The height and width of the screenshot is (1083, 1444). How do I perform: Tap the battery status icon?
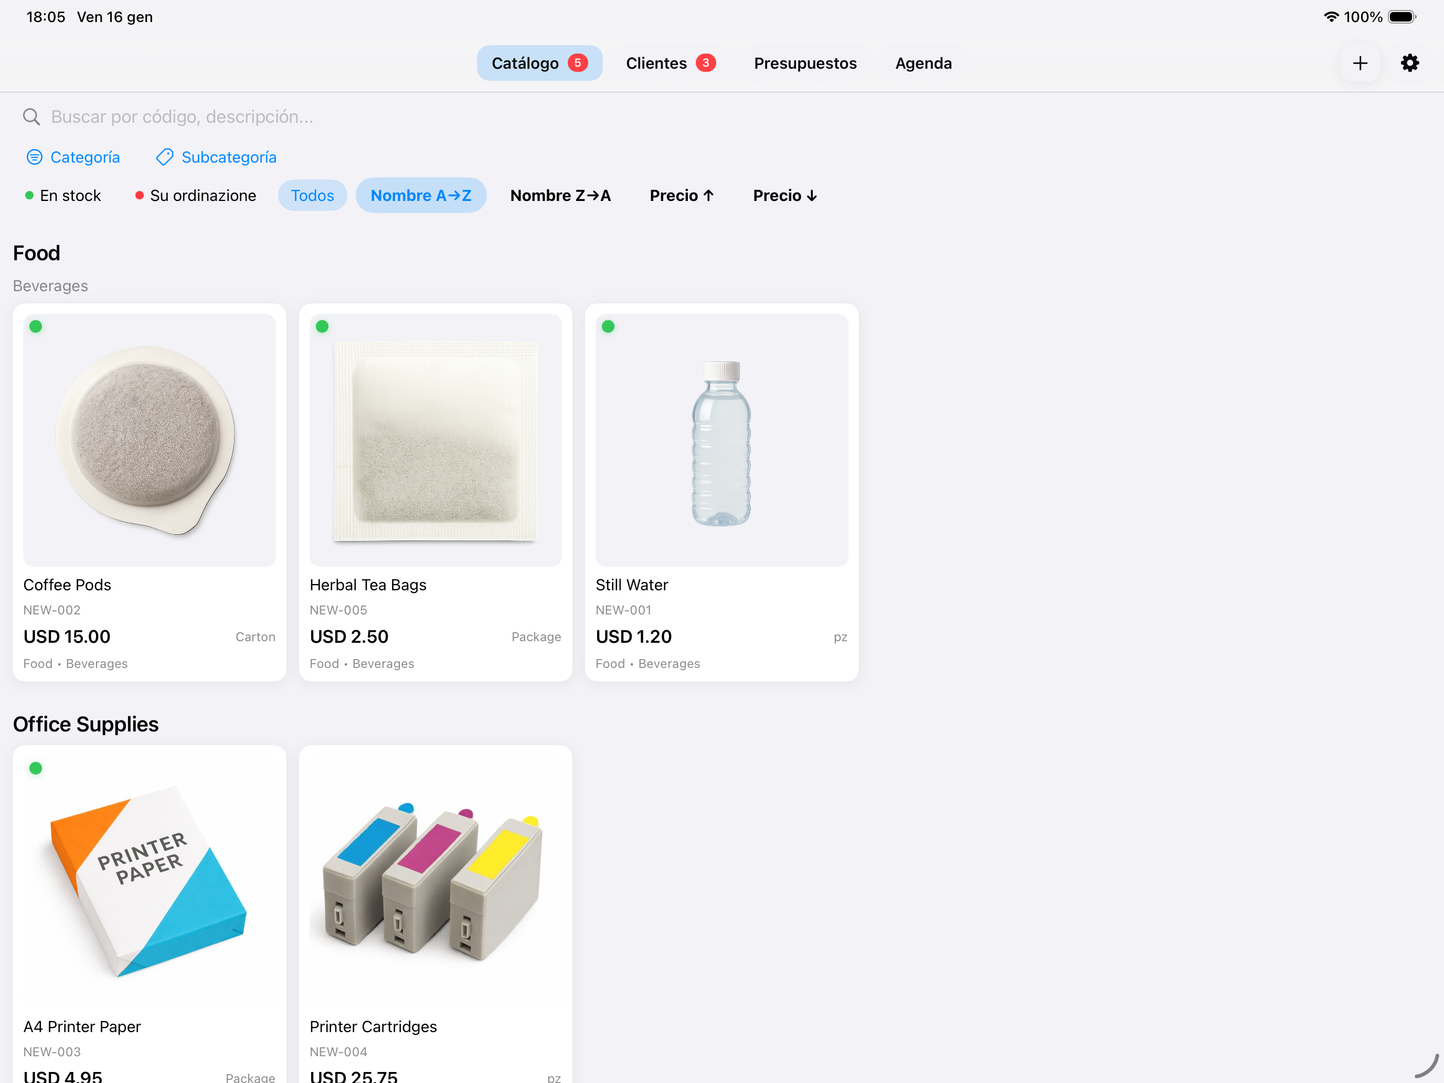[1401, 17]
